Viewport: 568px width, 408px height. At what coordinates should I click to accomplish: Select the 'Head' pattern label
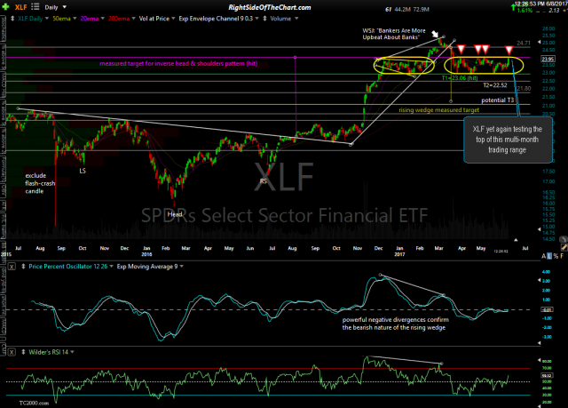(x=175, y=214)
